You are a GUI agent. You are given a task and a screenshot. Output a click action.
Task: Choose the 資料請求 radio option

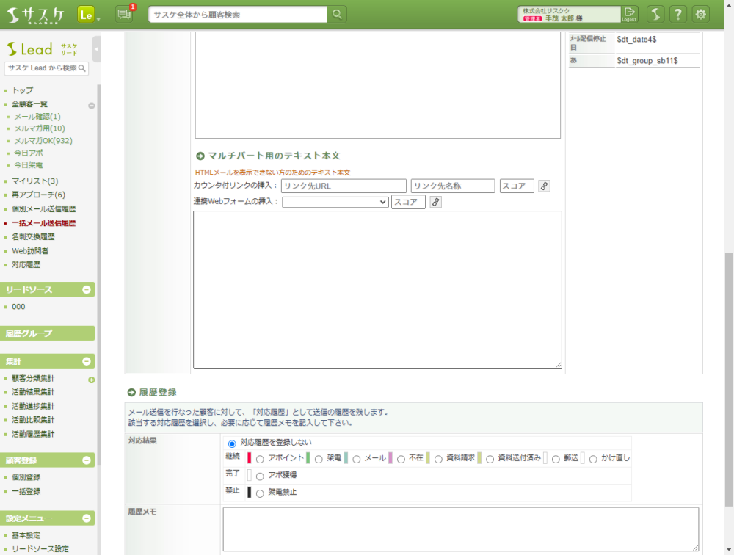point(438,459)
